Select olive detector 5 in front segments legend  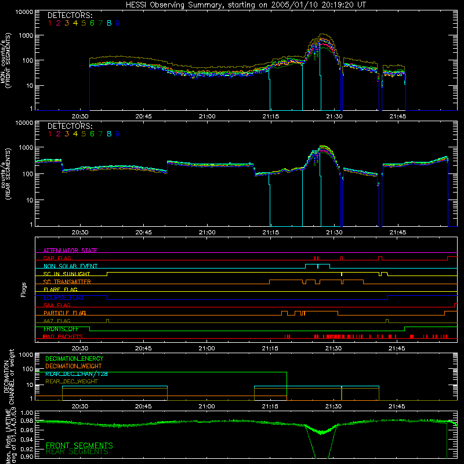[x=84, y=23]
